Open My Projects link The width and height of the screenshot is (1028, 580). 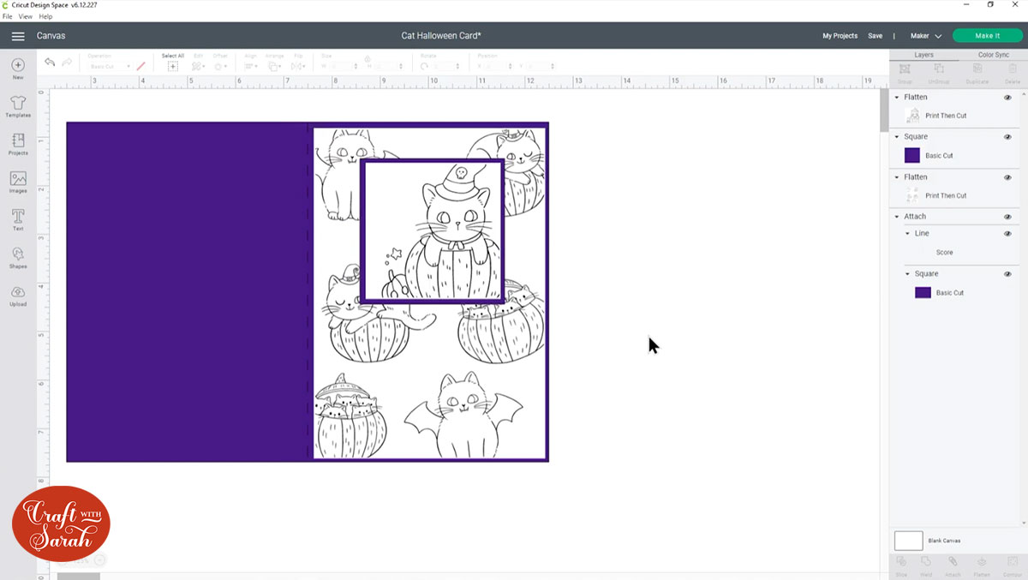coord(840,36)
